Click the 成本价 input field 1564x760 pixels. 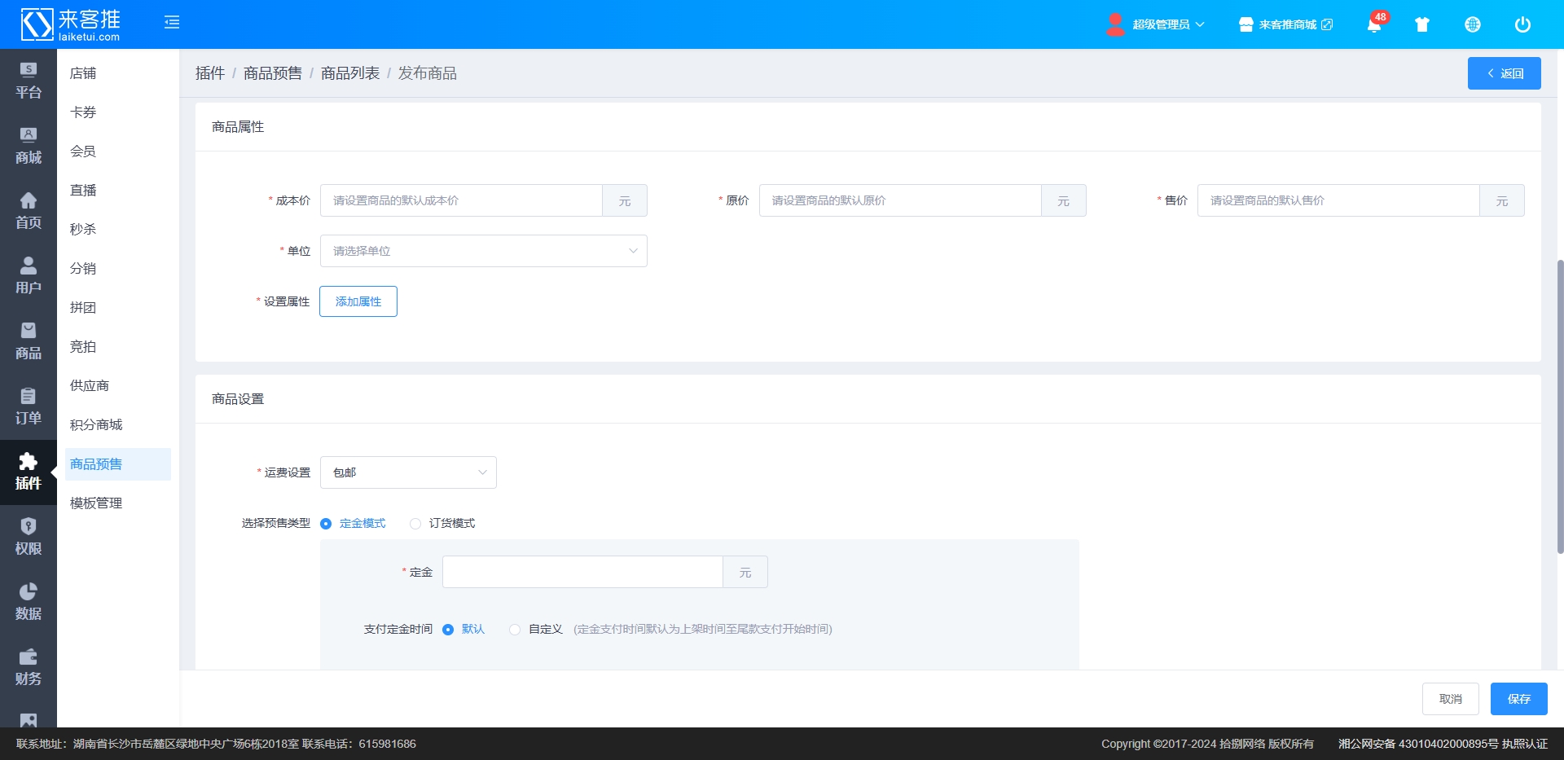click(x=461, y=200)
